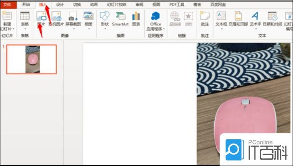Click the 联机图片 online pictures icon

pyautogui.click(x=56, y=16)
